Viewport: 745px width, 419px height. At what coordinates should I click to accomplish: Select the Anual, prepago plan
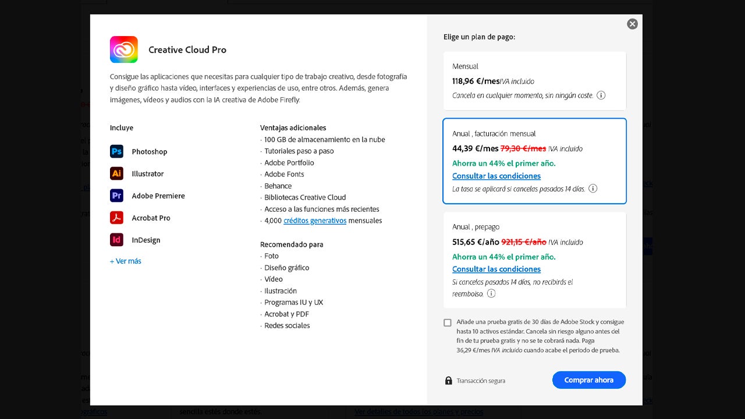[534, 234]
